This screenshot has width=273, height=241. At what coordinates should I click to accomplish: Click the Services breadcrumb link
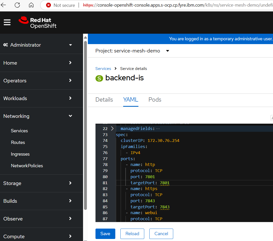coord(103,69)
